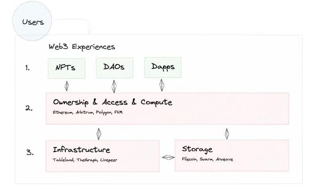Select the NFTs box

[67, 68]
